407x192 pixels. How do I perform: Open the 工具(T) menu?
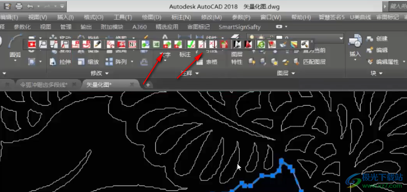click(x=123, y=17)
